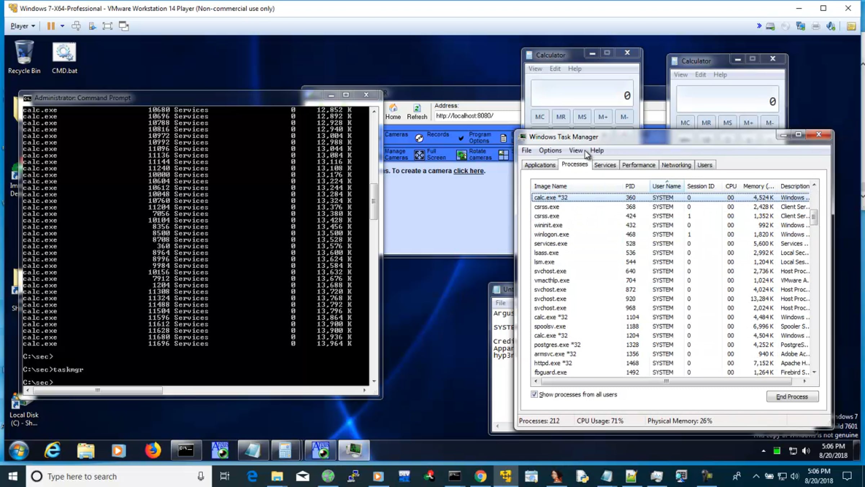Expand the host taskbar hidden icons chevron
Image resolution: width=865 pixels, height=487 pixels.
point(756,477)
